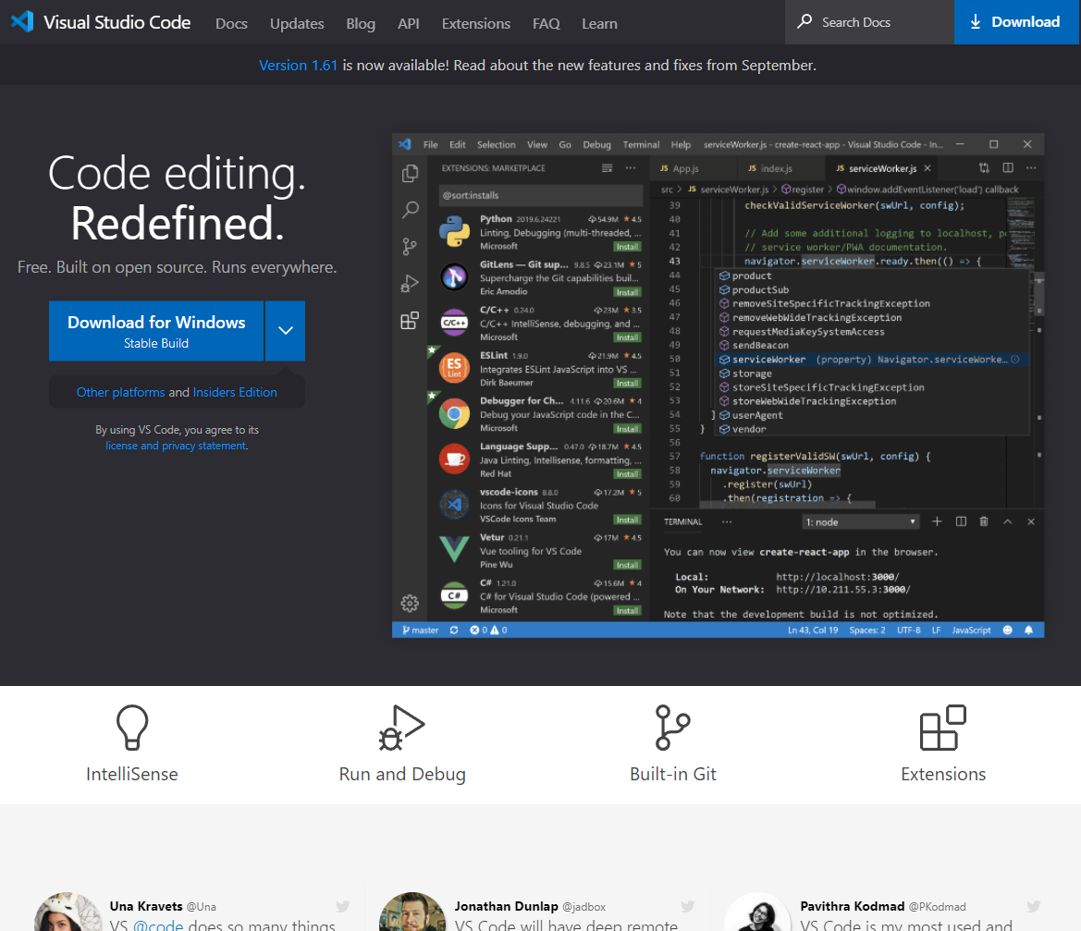Open the API nav item

tap(408, 23)
